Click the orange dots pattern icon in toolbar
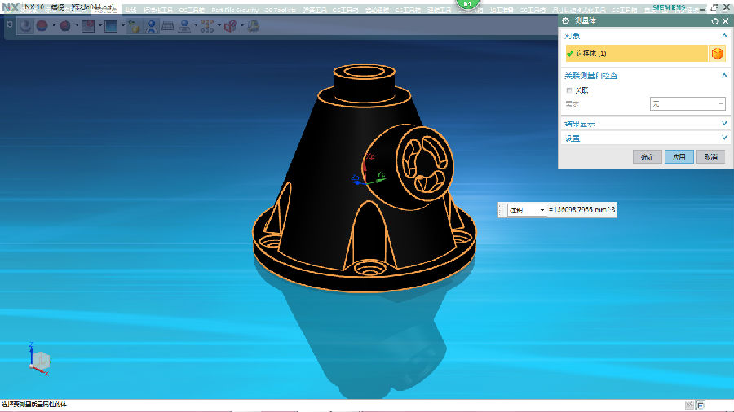The width and height of the screenshot is (734, 412). (x=206, y=26)
